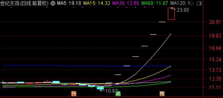Click the cyan candlestick at the 10.62 low
This screenshot has height=98, width=223.
coord(100,88)
